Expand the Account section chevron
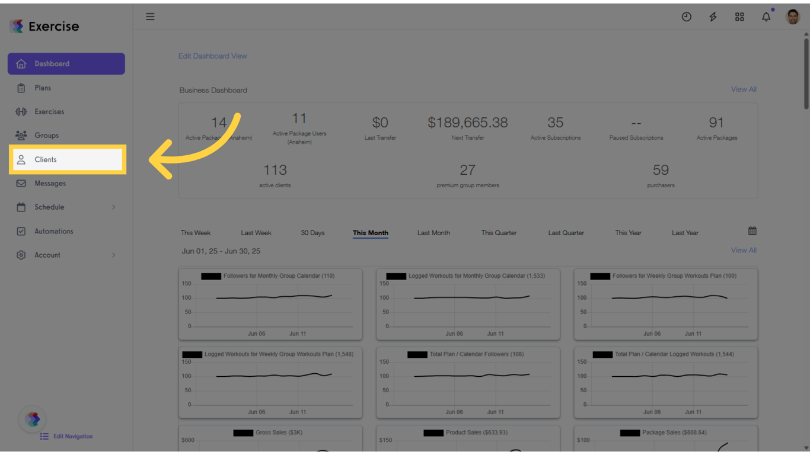 pos(114,255)
